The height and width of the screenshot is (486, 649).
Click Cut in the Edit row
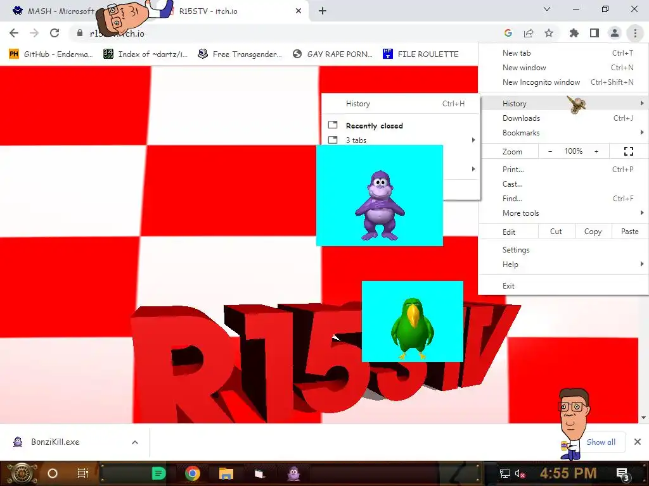556,232
